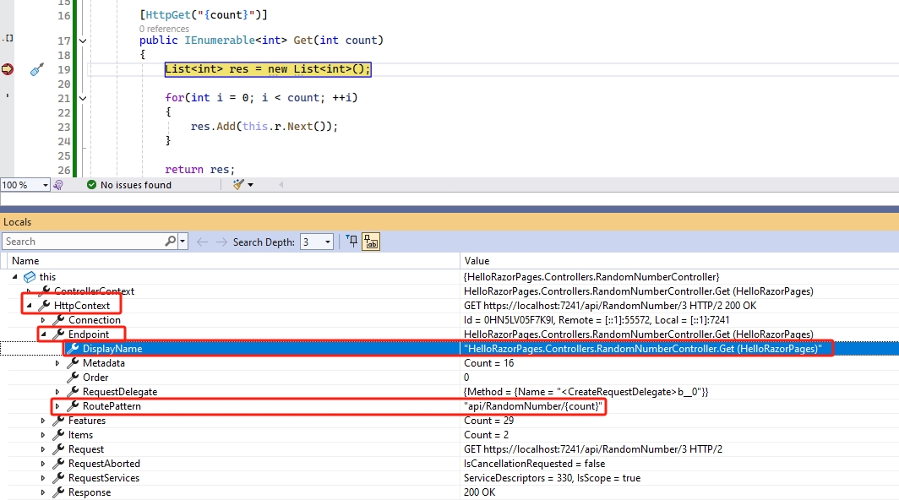Click the pin icon in the Locals toolbar

[x=352, y=241]
